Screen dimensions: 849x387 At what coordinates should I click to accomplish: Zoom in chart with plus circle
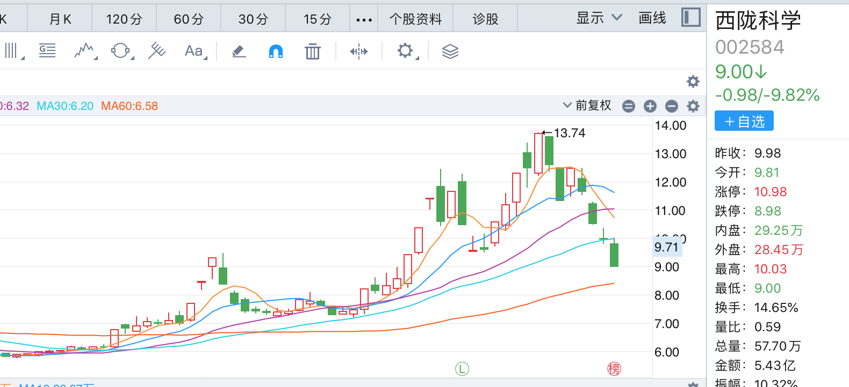click(x=650, y=106)
